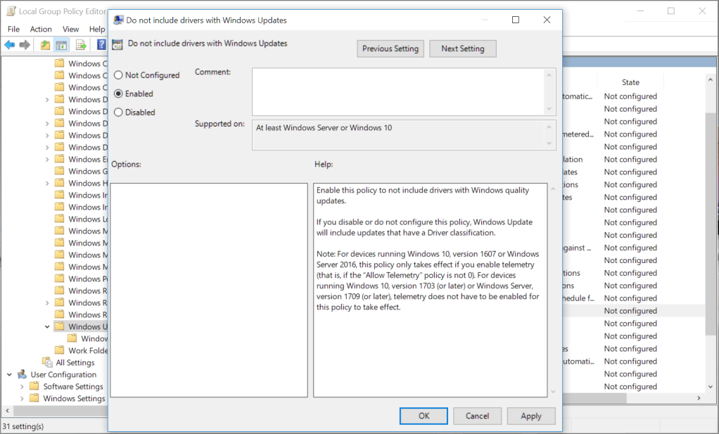Click the Export List toolbar icon
This screenshot has height=434, width=719.
click(x=81, y=45)
